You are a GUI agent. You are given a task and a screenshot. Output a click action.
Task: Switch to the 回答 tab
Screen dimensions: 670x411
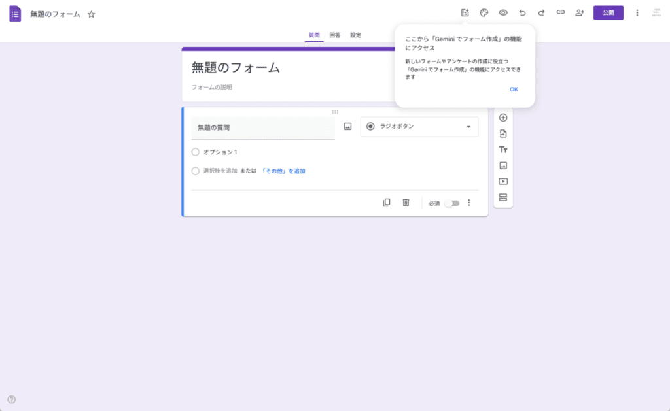(334, 35)
